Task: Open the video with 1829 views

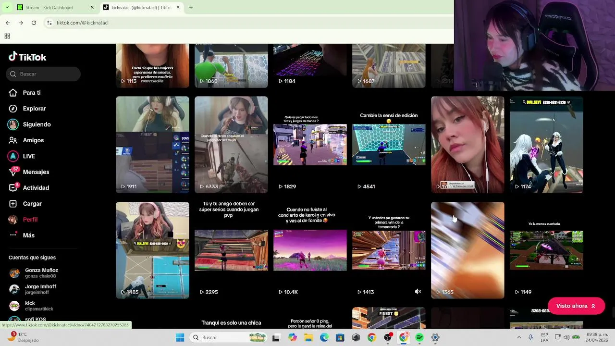Action: click(310, 145)
